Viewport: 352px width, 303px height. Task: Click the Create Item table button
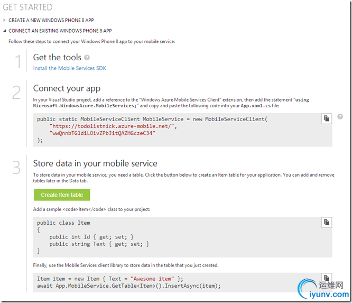coord(62,195)
